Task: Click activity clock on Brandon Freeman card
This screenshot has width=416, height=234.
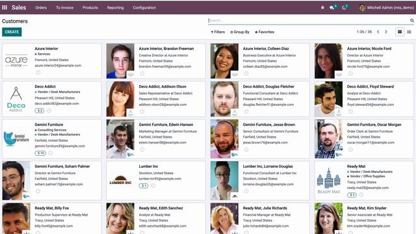Action: 142,73
